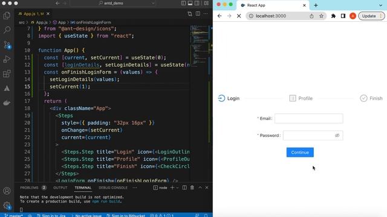Open the terminal launch profile dropdown

(x=177, y=187)
